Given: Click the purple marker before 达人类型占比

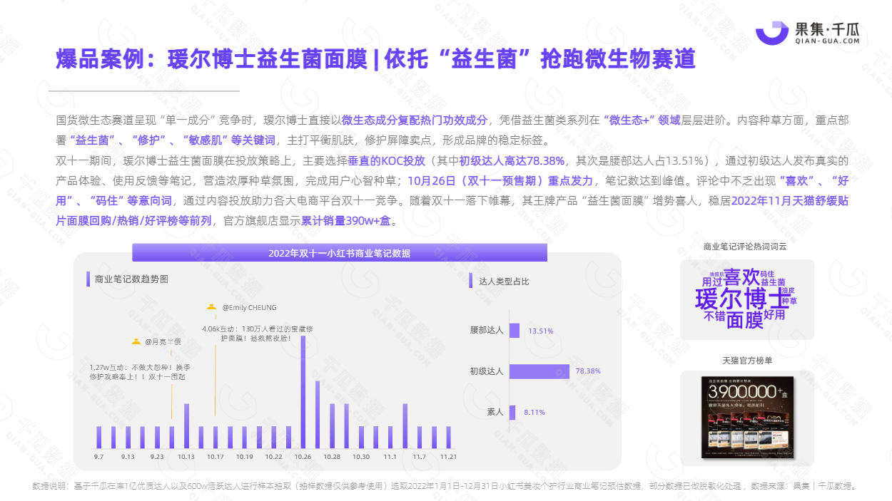Looking at the screenshot, I should 472,282.
